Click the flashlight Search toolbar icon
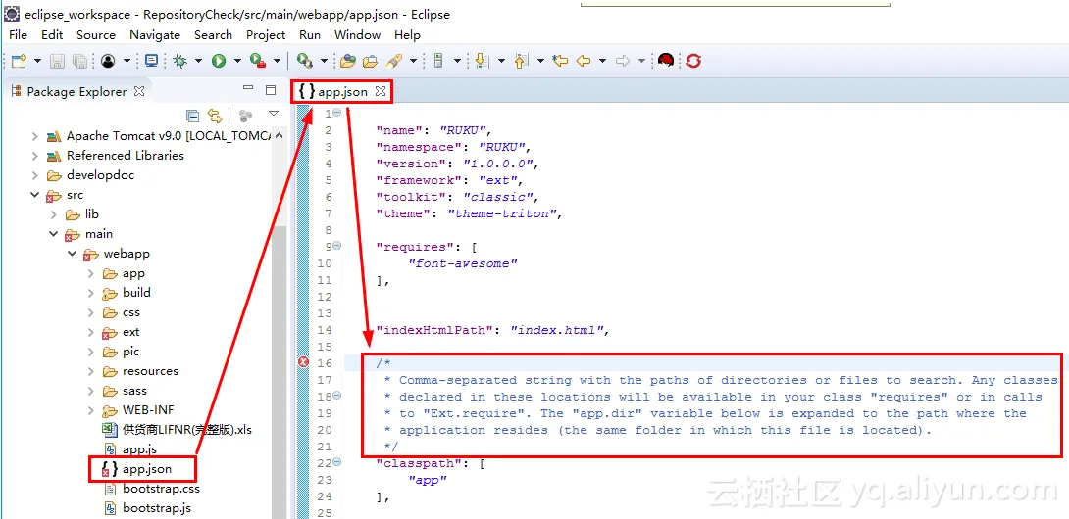1069x519 pixels. point(394,61)
